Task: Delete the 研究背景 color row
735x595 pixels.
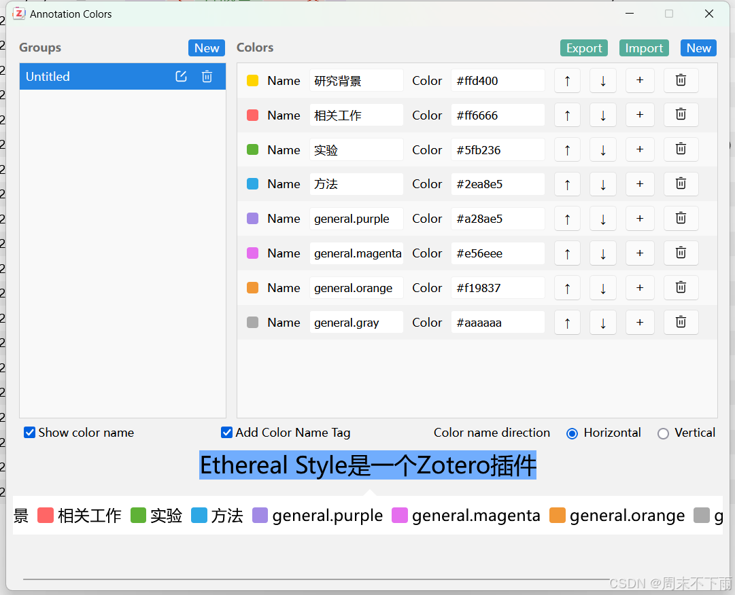Action: tap(681, 81)
